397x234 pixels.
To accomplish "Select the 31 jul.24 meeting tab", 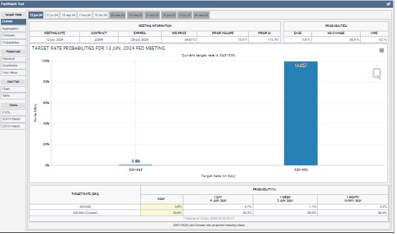I will (x=52, y=14).
